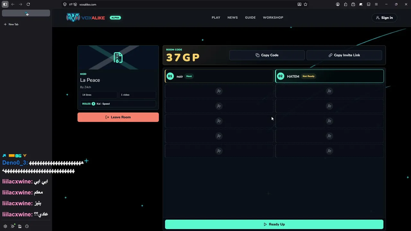Open the PLAY navigation item
The height and width of the screenshot is (231, 411).
pyautogui.click(x=216, y=18)
